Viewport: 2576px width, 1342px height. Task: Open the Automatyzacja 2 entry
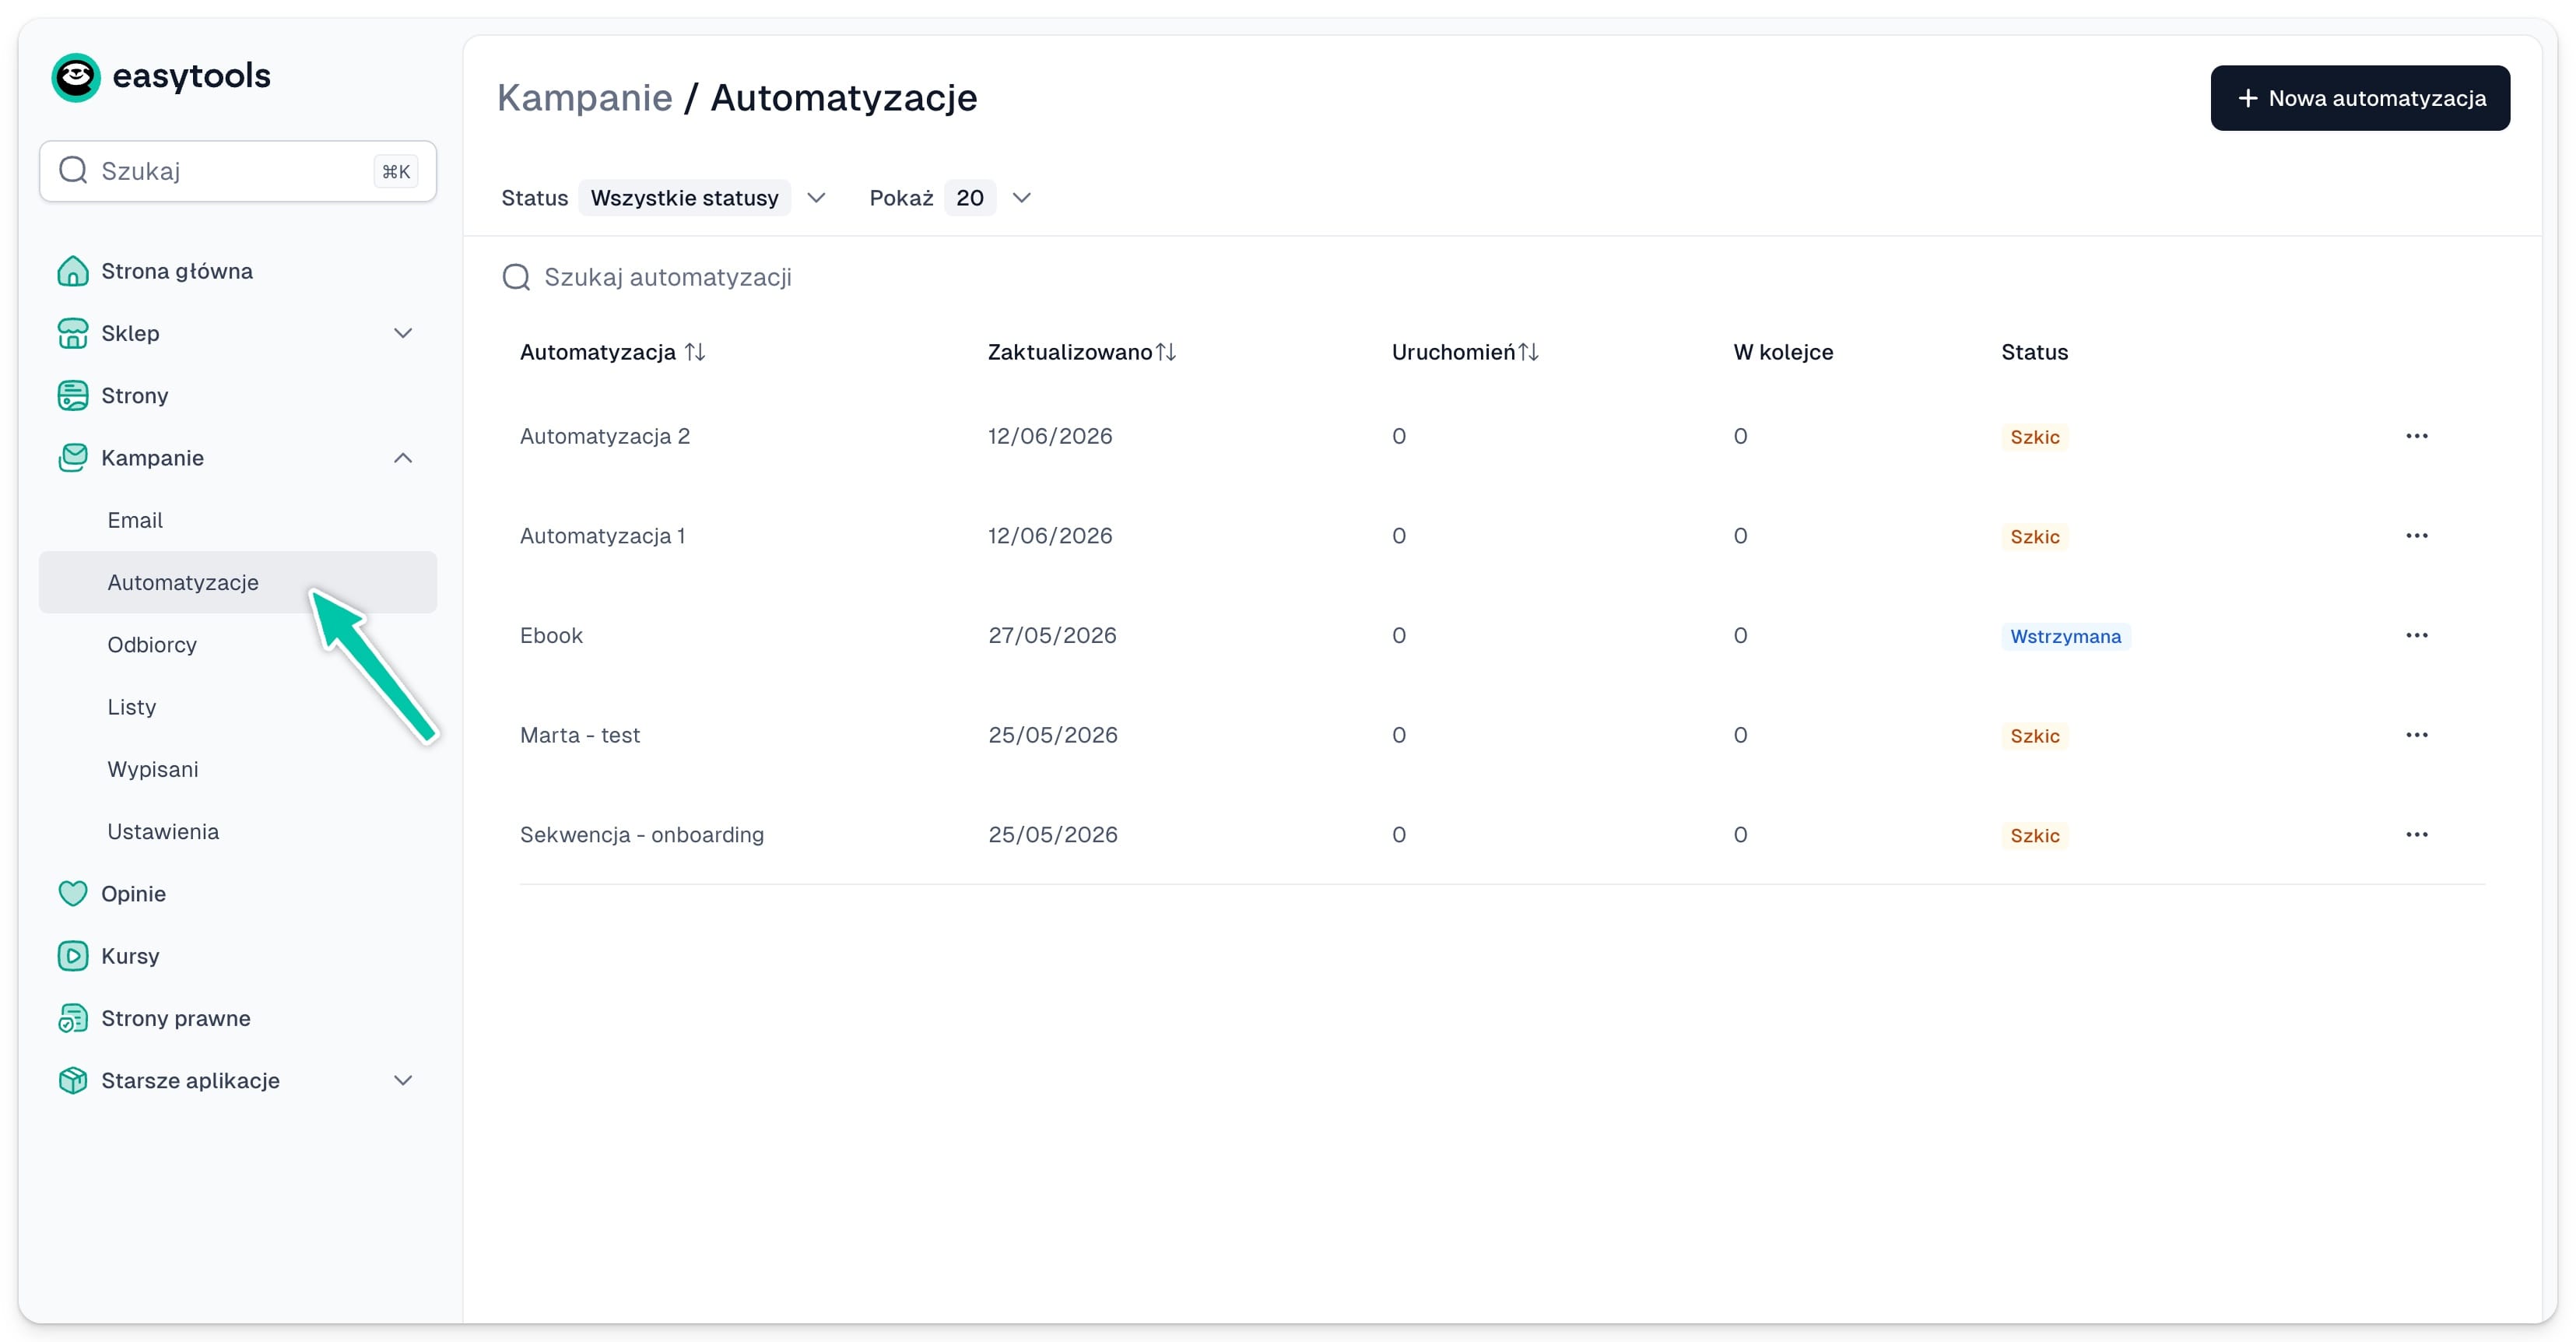605,436
